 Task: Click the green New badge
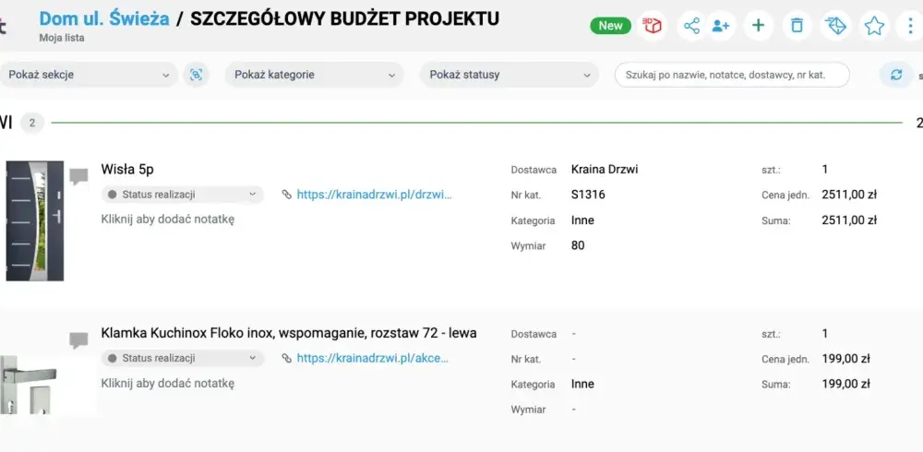[610, 25]
